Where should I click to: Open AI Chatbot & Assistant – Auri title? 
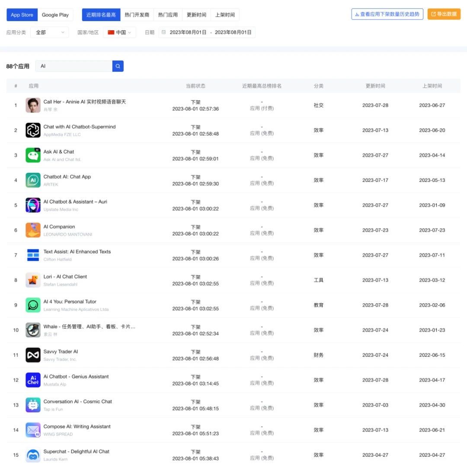point(75,202)
